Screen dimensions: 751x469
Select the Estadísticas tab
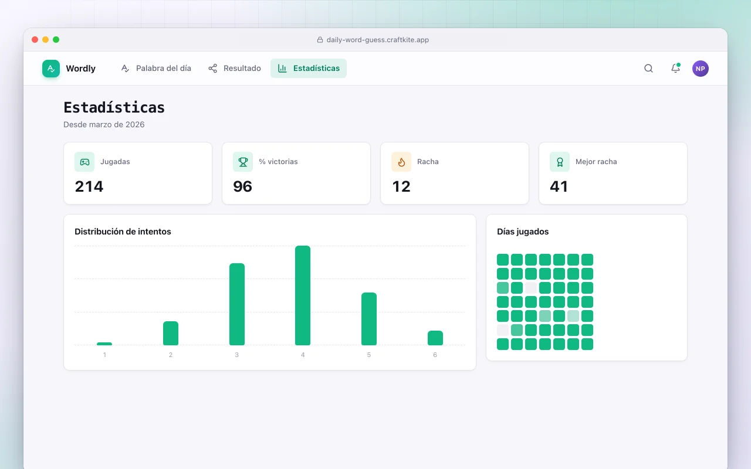coord(309,69)
